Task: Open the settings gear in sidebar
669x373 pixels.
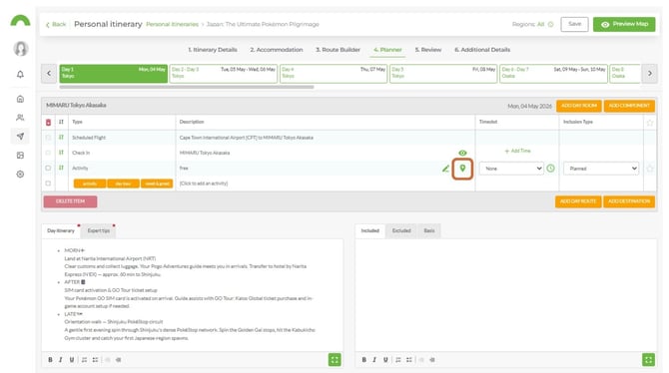Action: [20, 174]
